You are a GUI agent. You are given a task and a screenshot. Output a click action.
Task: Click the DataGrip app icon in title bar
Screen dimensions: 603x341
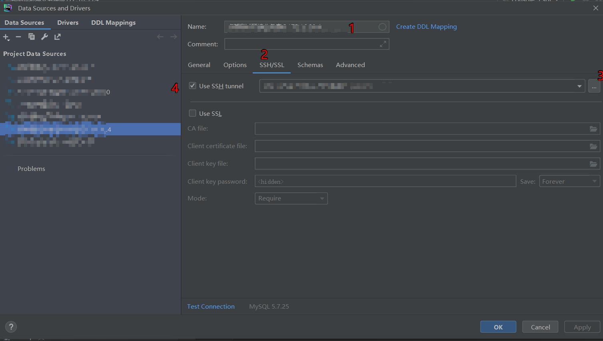point(8,8)
